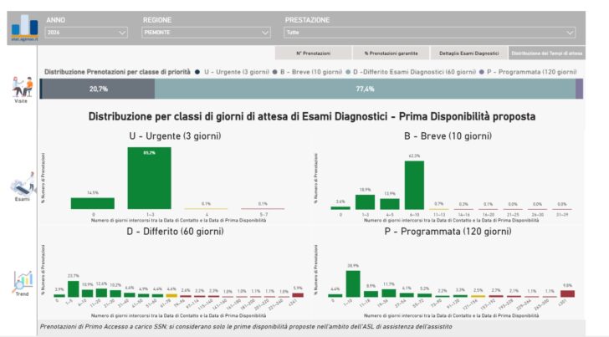The height and width of the screenshot is (337, 609).
Task: Click the 2,6% bar in the Breve chart
Action: coord(340,208)
